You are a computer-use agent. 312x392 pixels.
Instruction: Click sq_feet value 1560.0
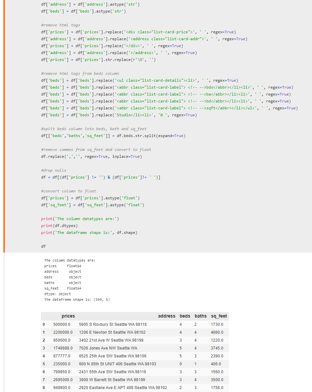pyautogui.click(x=217, y=372)
